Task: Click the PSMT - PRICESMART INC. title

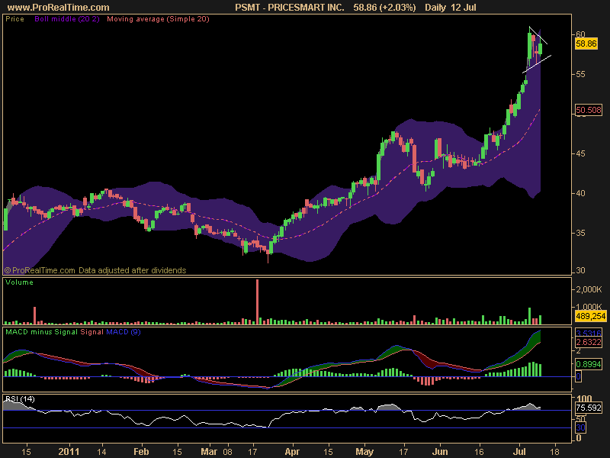Action: click(290, 8)
